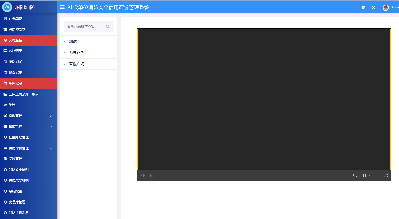Click 社会单位消防安全信用评价管理系统 title

click(x=109, y=7)
